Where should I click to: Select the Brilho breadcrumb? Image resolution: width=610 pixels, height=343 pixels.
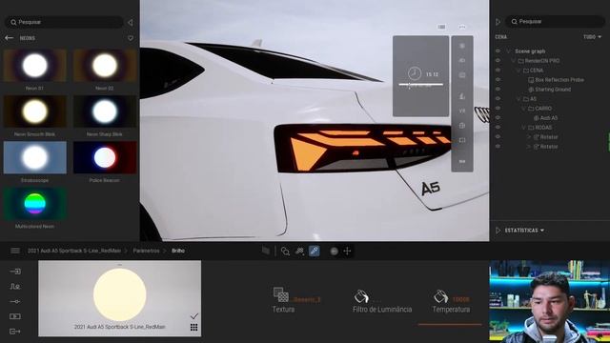pyautogui.click(x=178, y=251)
